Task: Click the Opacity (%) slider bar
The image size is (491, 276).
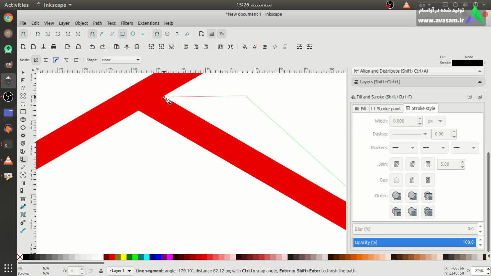Action: tap(414, 242)
